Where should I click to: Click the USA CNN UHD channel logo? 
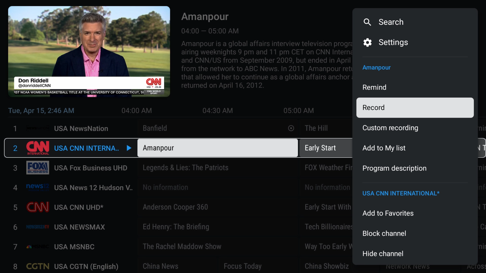[38, 207]
